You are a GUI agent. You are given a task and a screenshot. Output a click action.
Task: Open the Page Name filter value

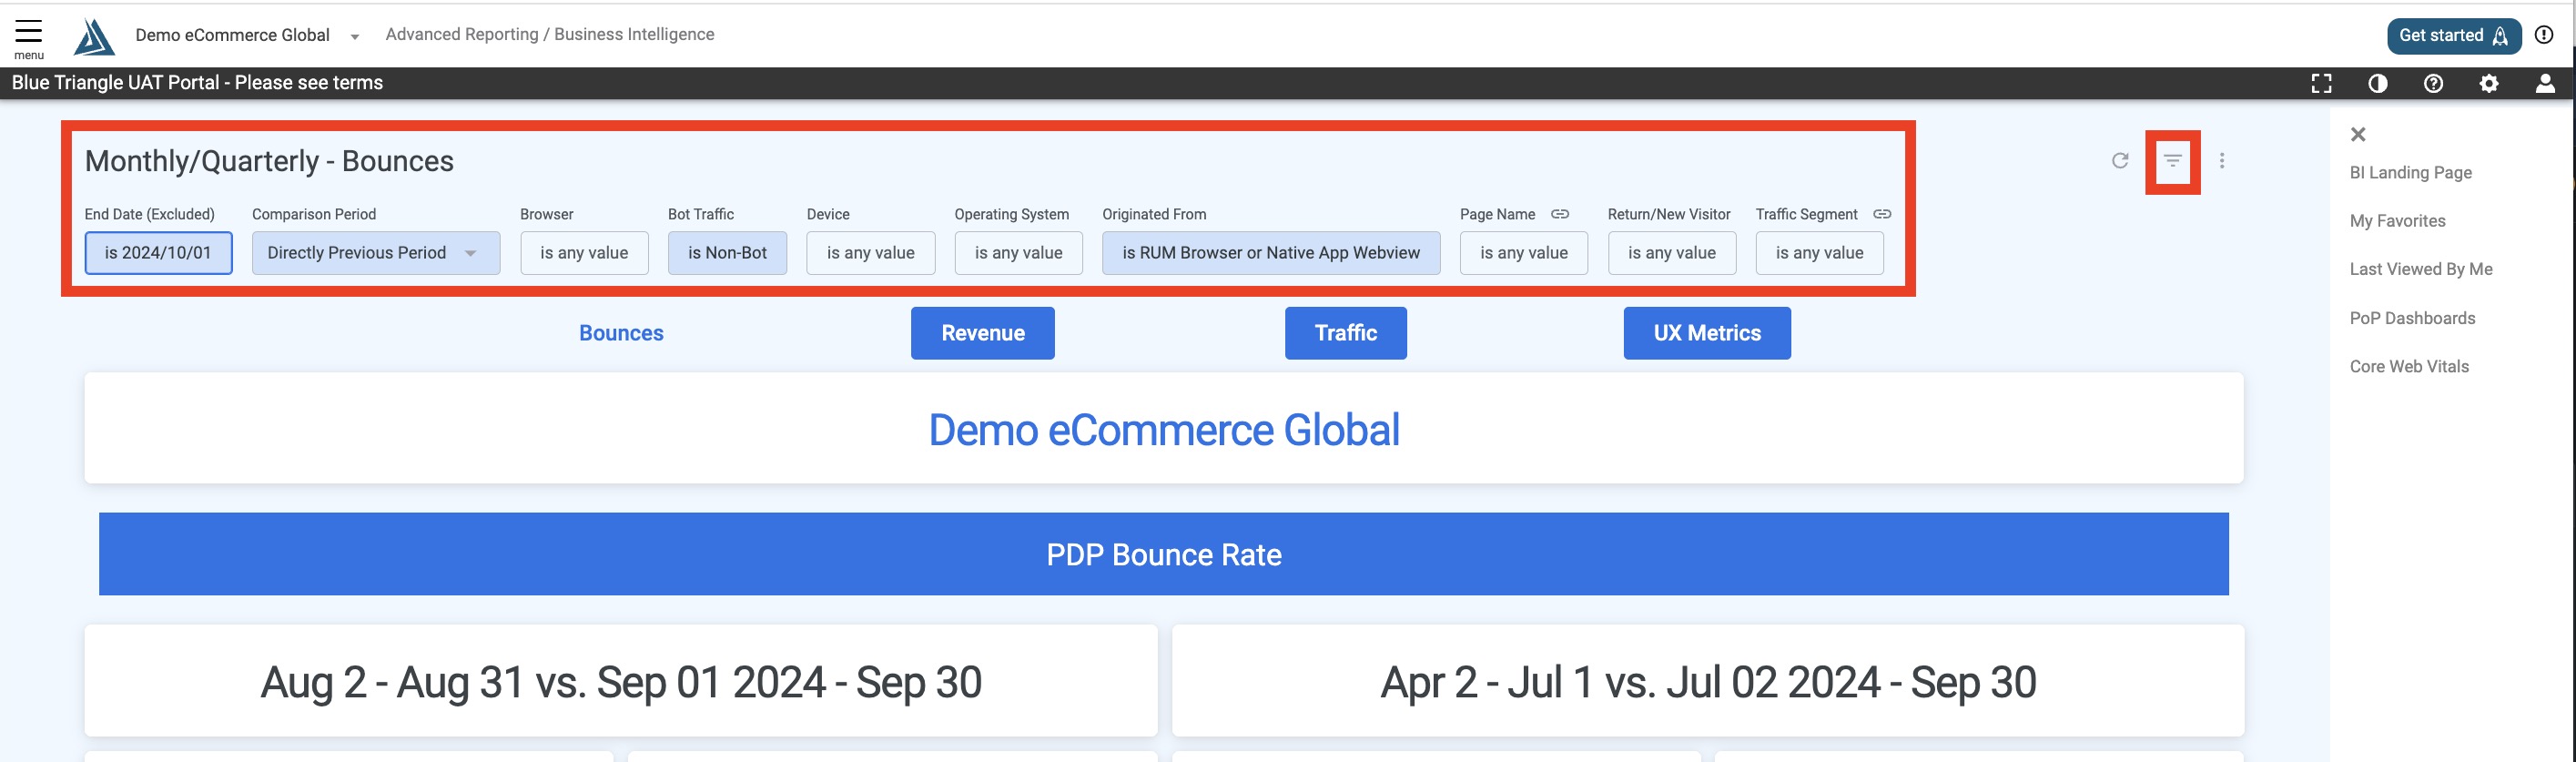(1523, 253)
